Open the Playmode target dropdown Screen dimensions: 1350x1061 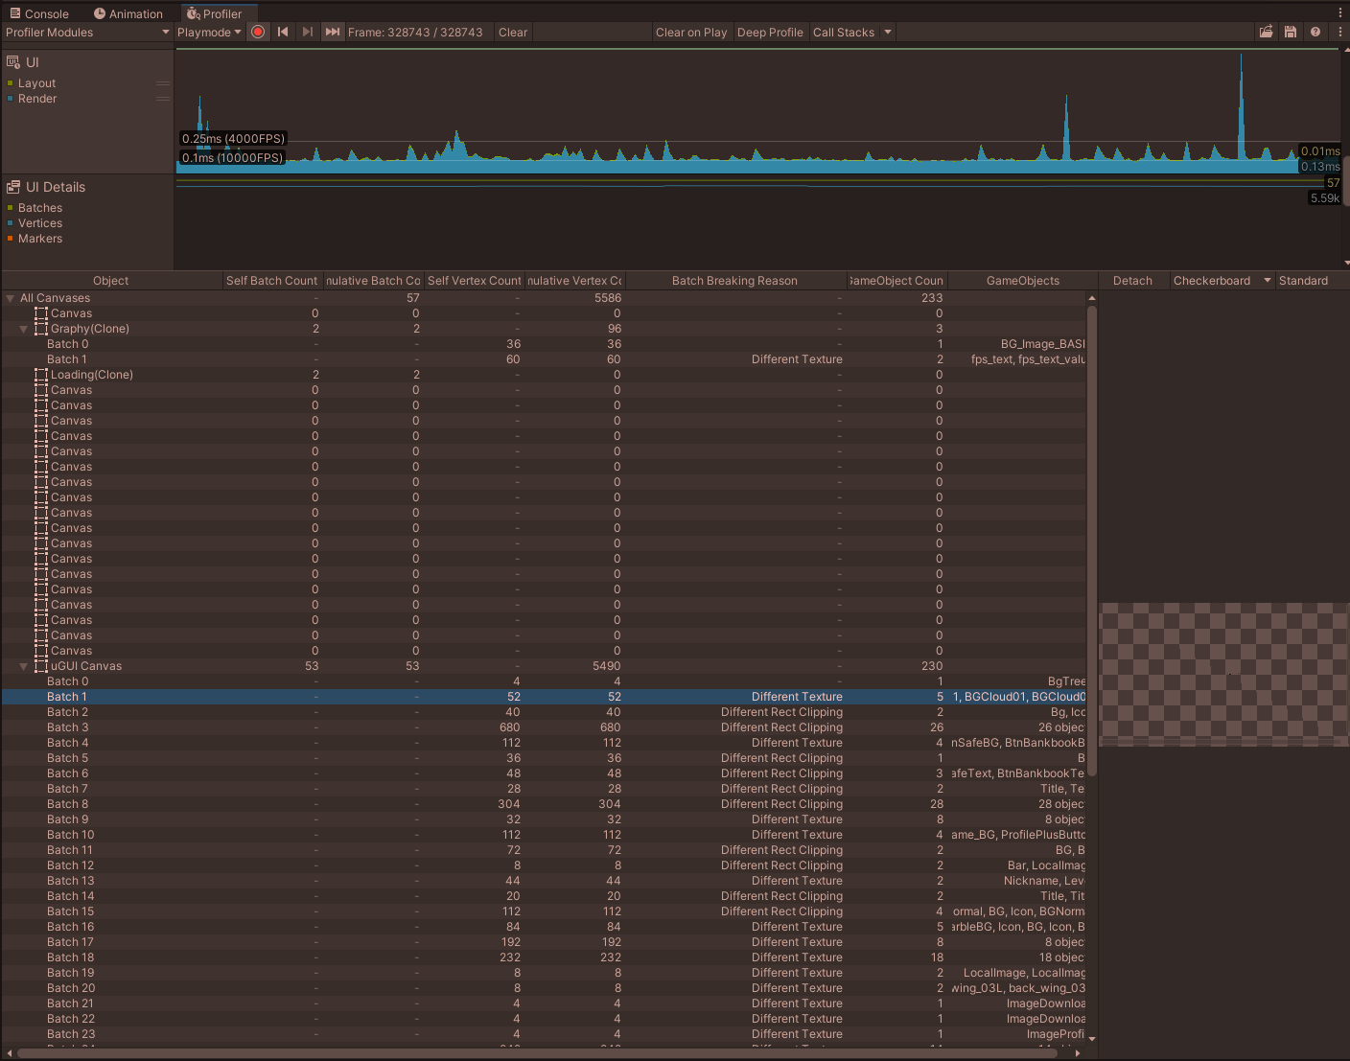tap(209, 32)
